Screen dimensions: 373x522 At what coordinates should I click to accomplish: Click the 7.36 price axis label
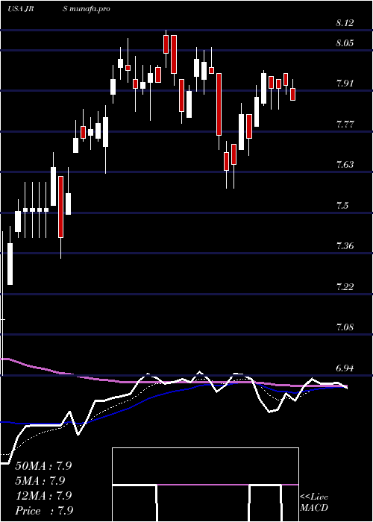pos(345,246)
